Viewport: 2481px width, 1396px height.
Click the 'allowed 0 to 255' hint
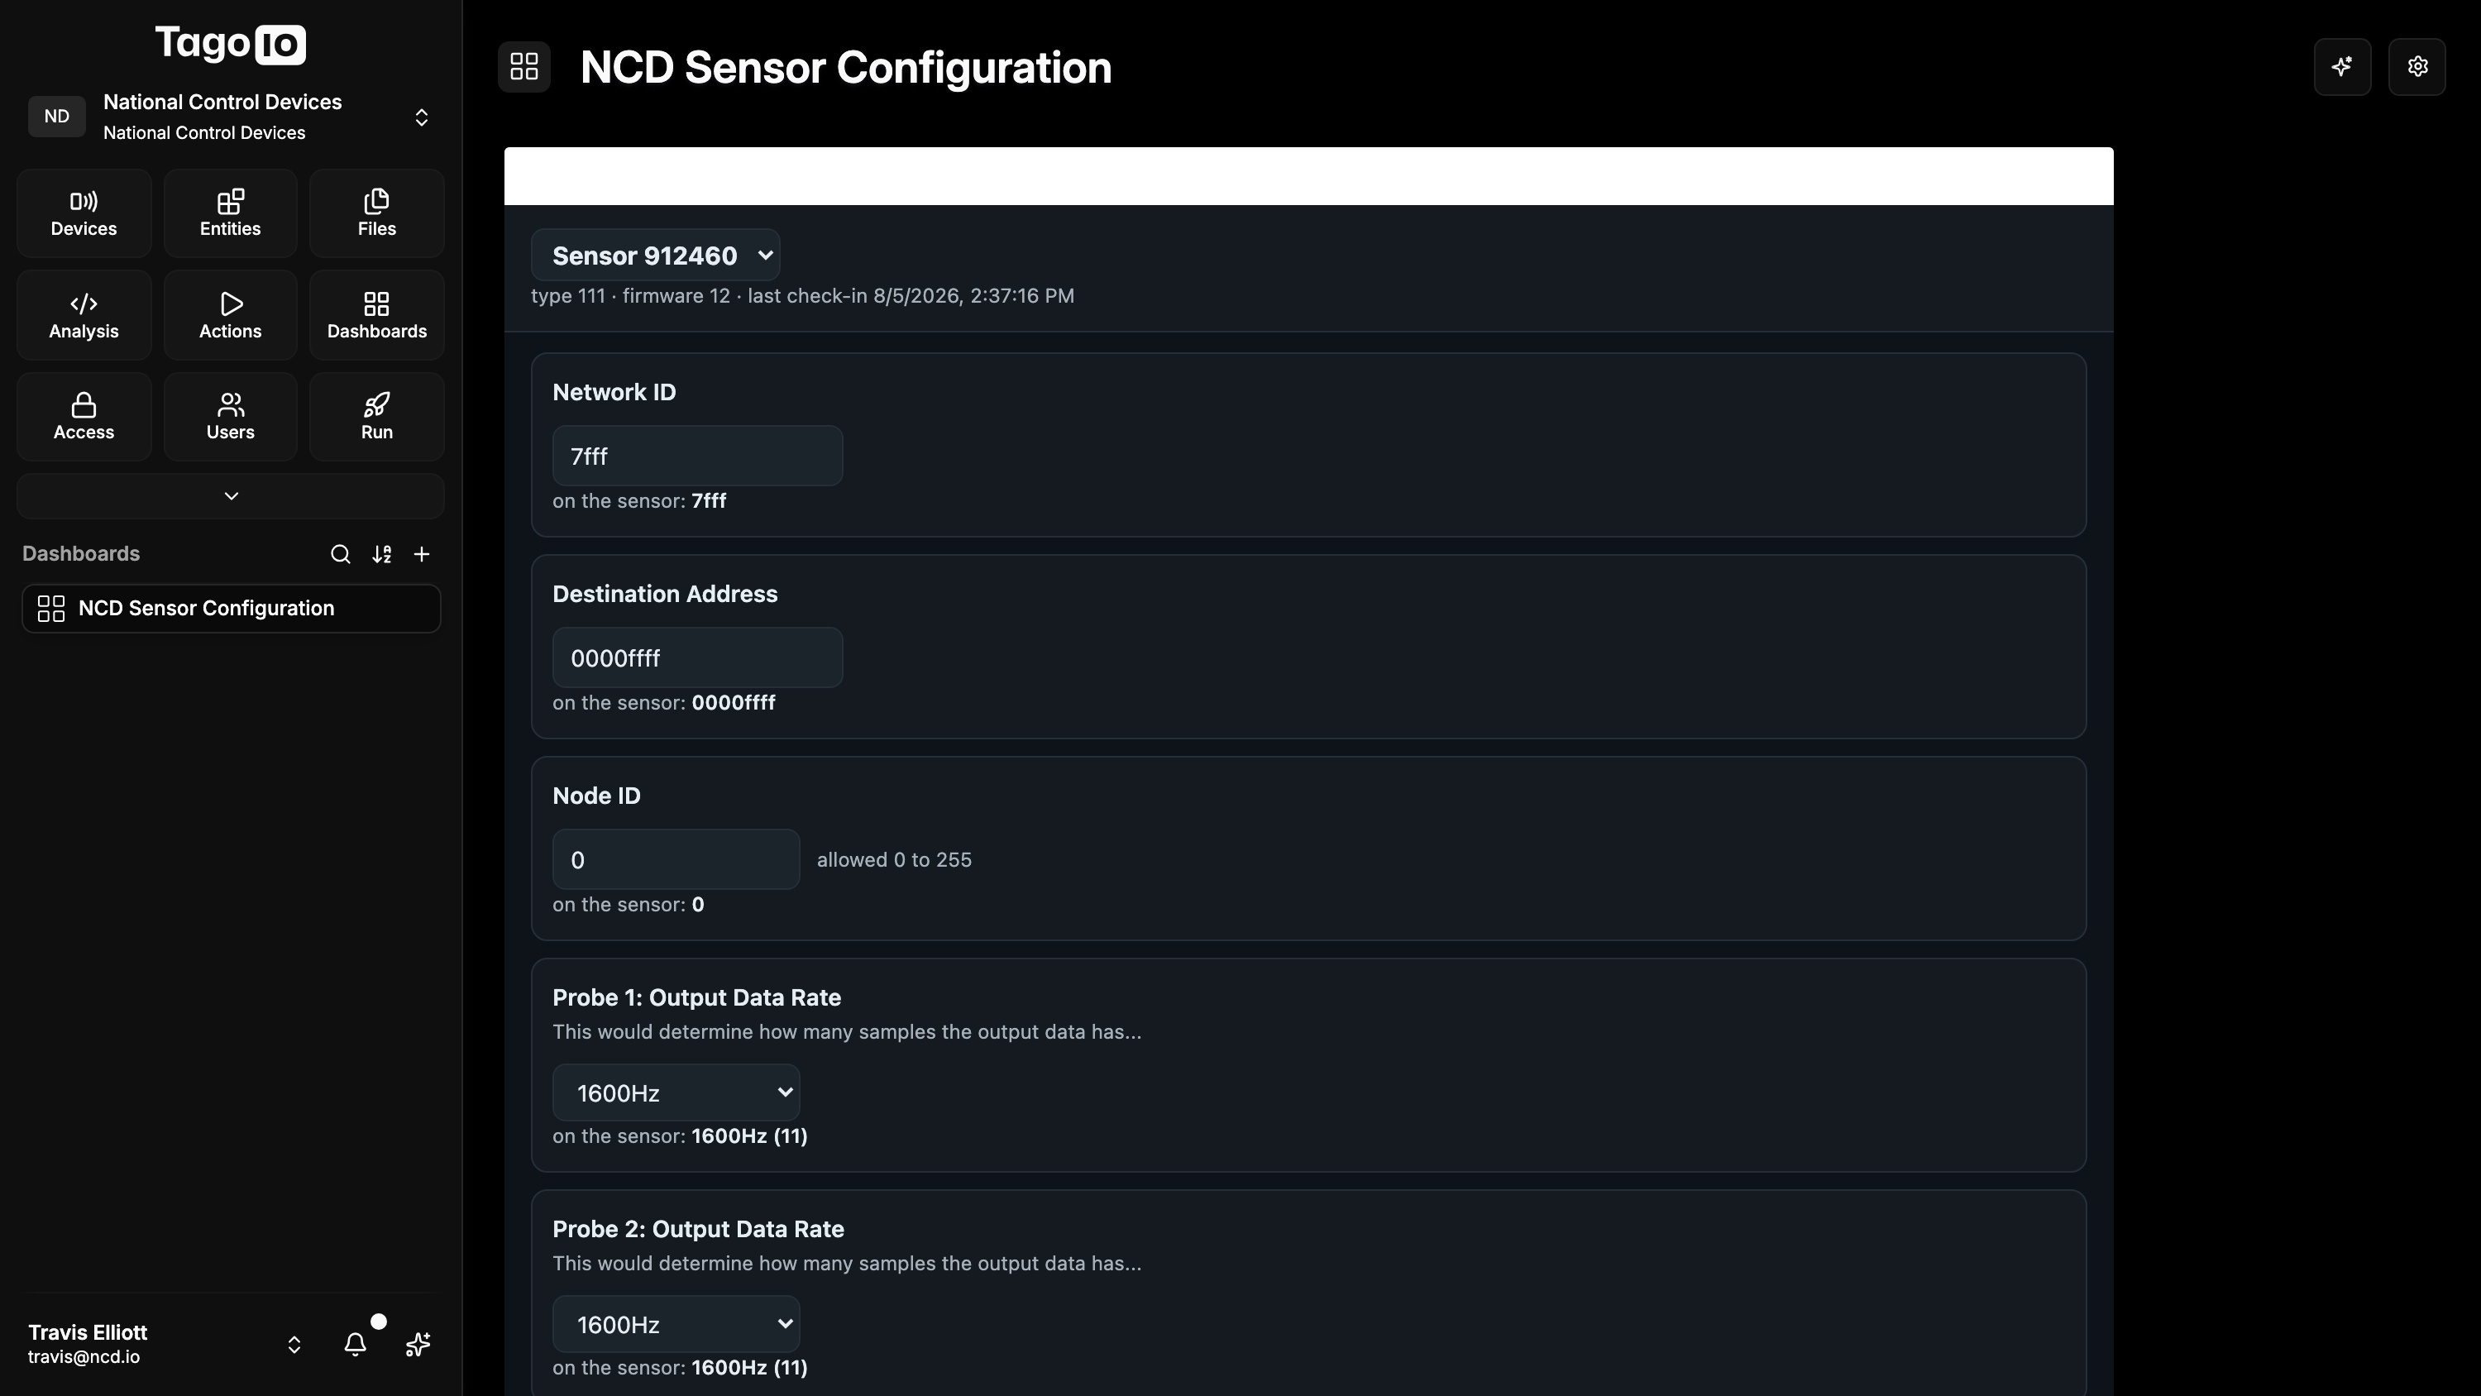click(x=894, y=859)
